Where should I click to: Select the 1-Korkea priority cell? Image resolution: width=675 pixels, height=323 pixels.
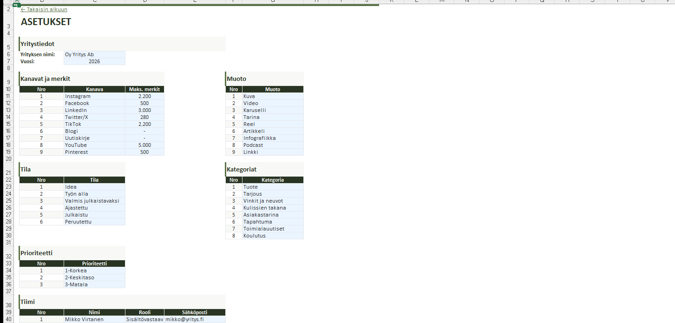coord(94,270)
